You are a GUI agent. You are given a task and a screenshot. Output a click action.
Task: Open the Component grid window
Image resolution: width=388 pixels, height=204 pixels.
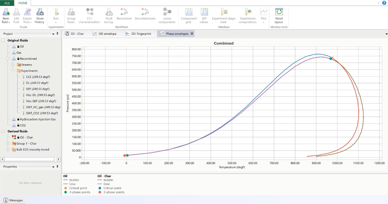[189, 16]
